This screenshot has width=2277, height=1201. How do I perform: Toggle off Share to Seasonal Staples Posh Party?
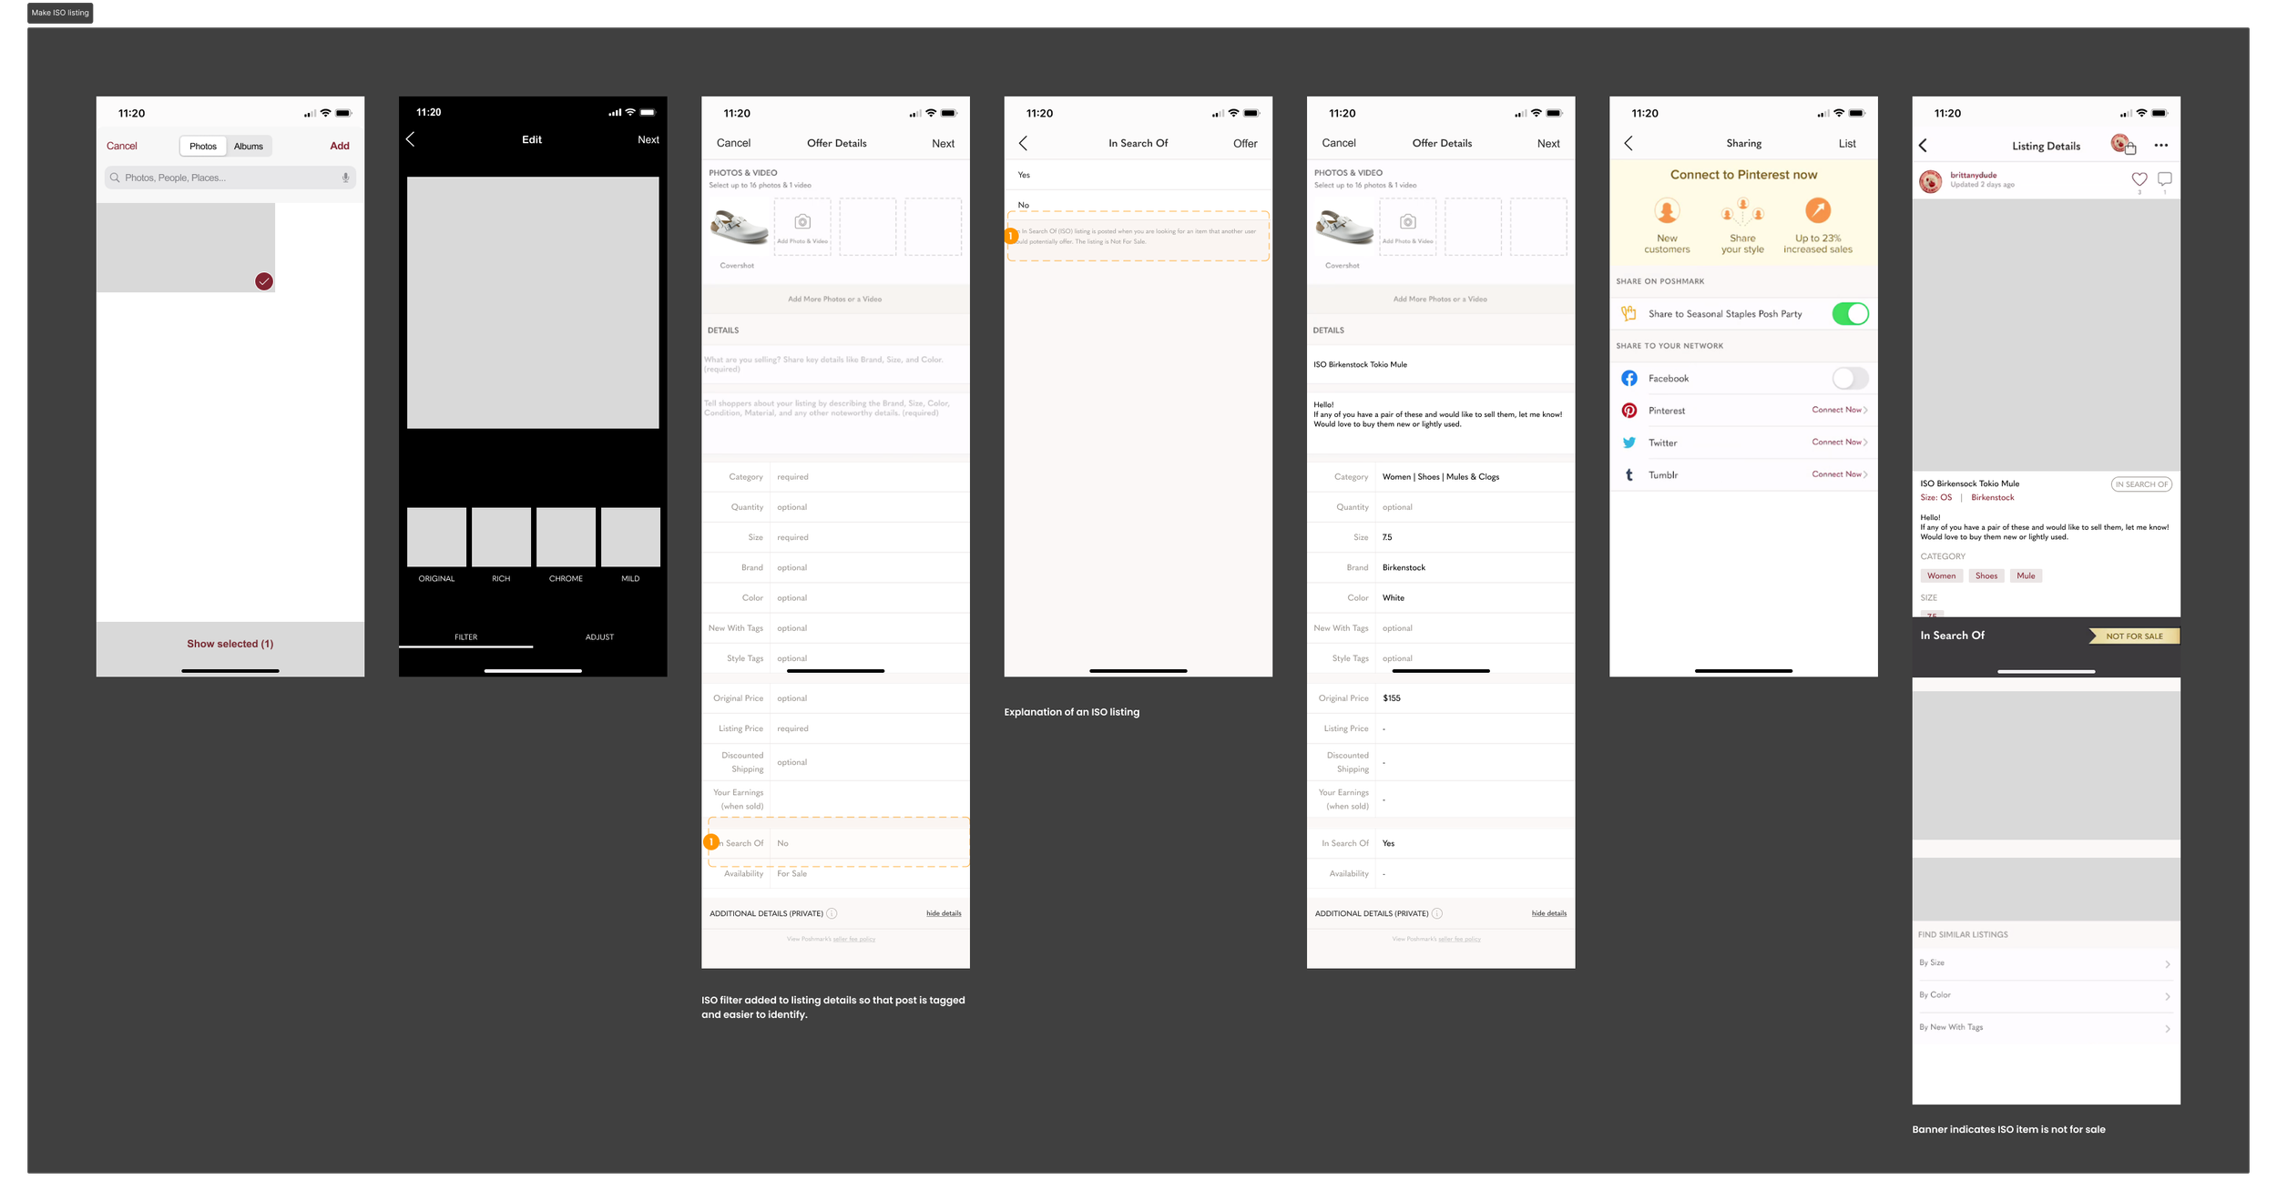[1850, 314]
